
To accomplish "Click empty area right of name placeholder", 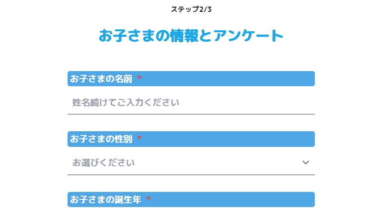I will [x=247, y=102].
